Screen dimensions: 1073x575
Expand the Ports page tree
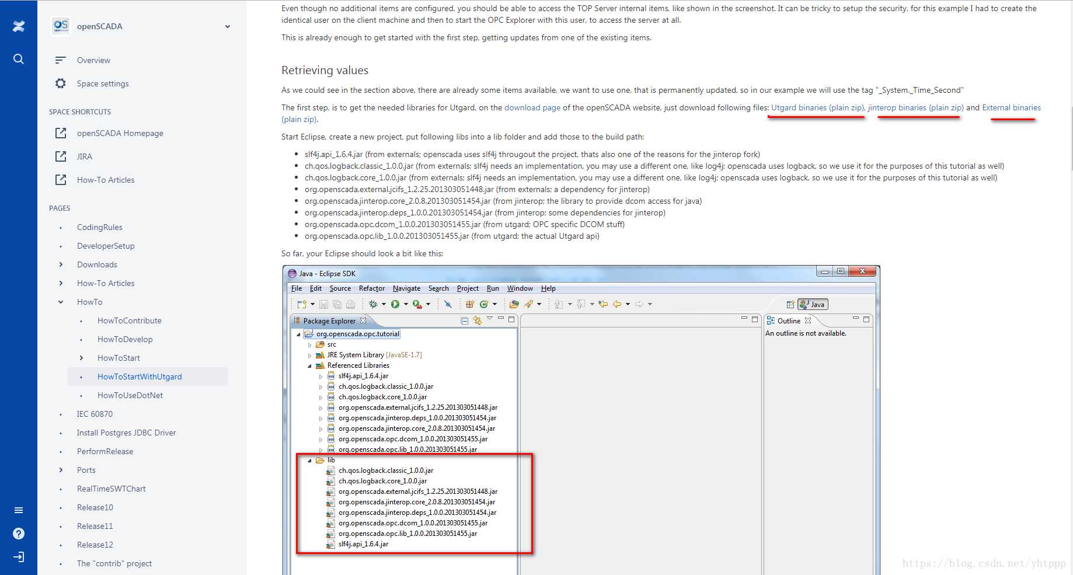coord(61,470)
